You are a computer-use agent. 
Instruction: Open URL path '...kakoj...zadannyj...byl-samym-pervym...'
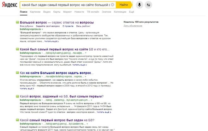tap(67, 100)
